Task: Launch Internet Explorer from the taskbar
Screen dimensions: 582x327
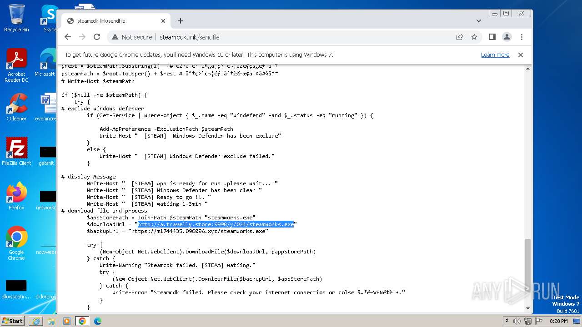Action: pyautogui.click(x=36, y=321)
